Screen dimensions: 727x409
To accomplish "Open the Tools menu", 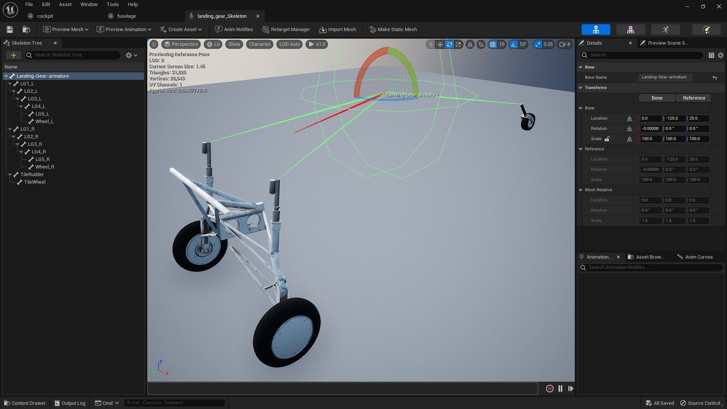I will 112,5.
